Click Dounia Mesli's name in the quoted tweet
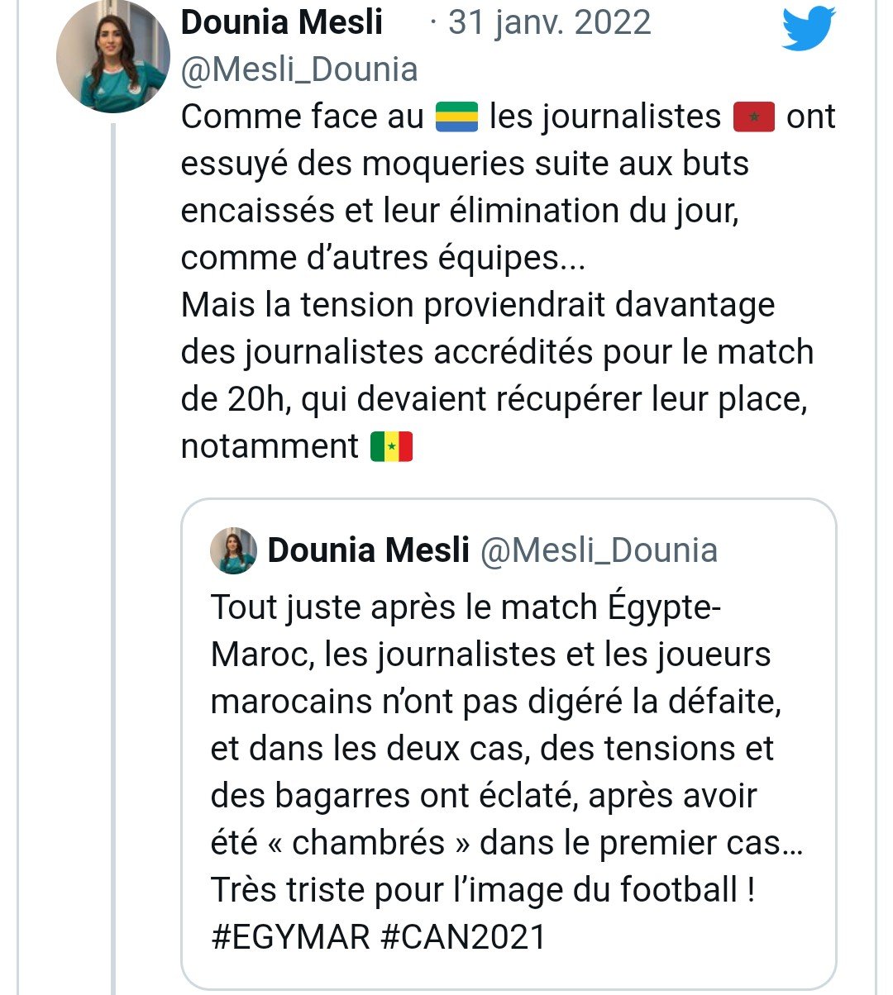The image size is (893, 995). pyautogui.click(x=368, y=550)
